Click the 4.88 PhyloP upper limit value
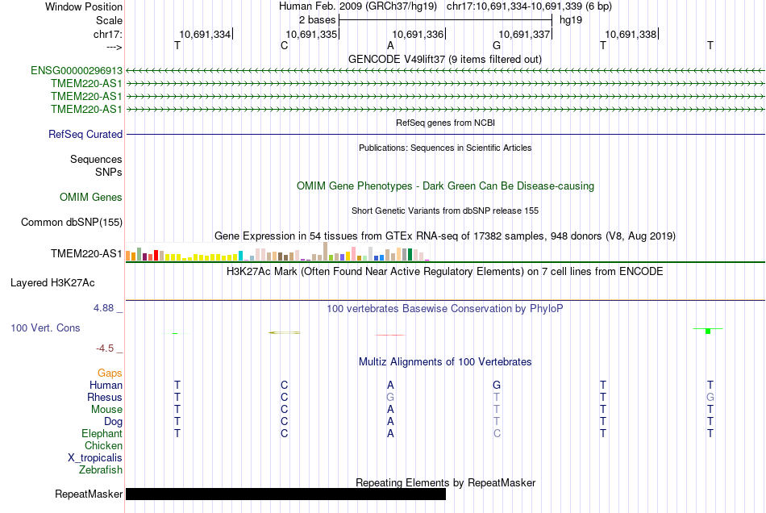Viewport: 766px width, 513px height. coord(103,308)
